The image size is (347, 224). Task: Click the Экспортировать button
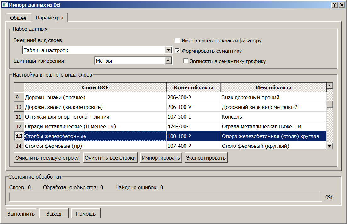pyautogui.click(x=206, y=158)
